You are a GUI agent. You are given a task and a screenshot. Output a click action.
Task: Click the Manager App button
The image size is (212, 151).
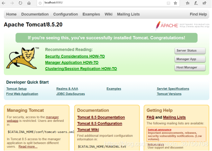pos(190,59)
